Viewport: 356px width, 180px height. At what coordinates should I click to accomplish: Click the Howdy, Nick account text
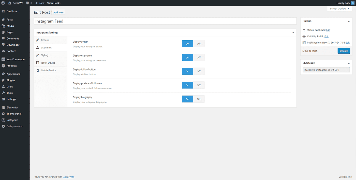343,3
